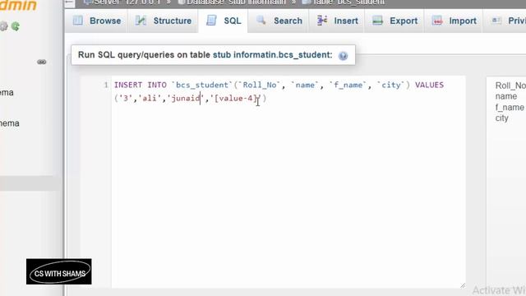Open the Import tab
This screenshot has height=296, width=526.
[x=454, y=21]
